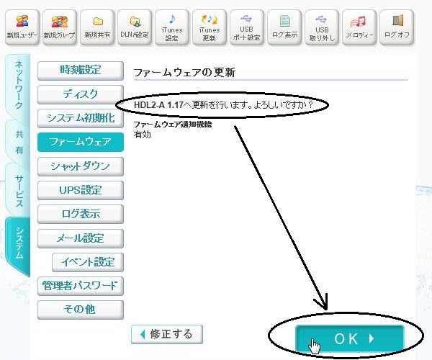Open the イベント設定 sub-menu item

pyautogui.click(x=88, y=262)
